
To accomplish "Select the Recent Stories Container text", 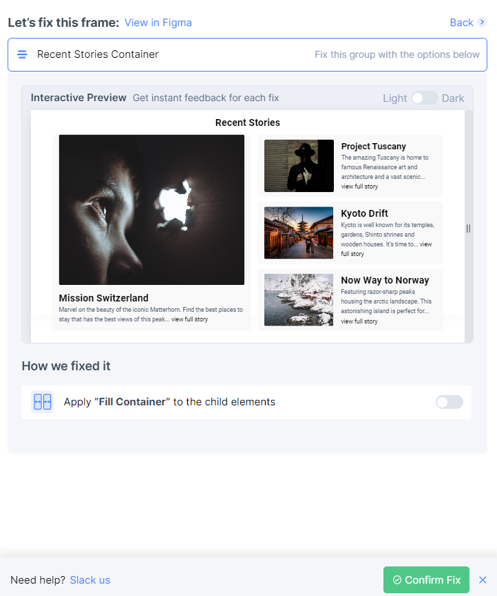I will (x=98, y=54).
